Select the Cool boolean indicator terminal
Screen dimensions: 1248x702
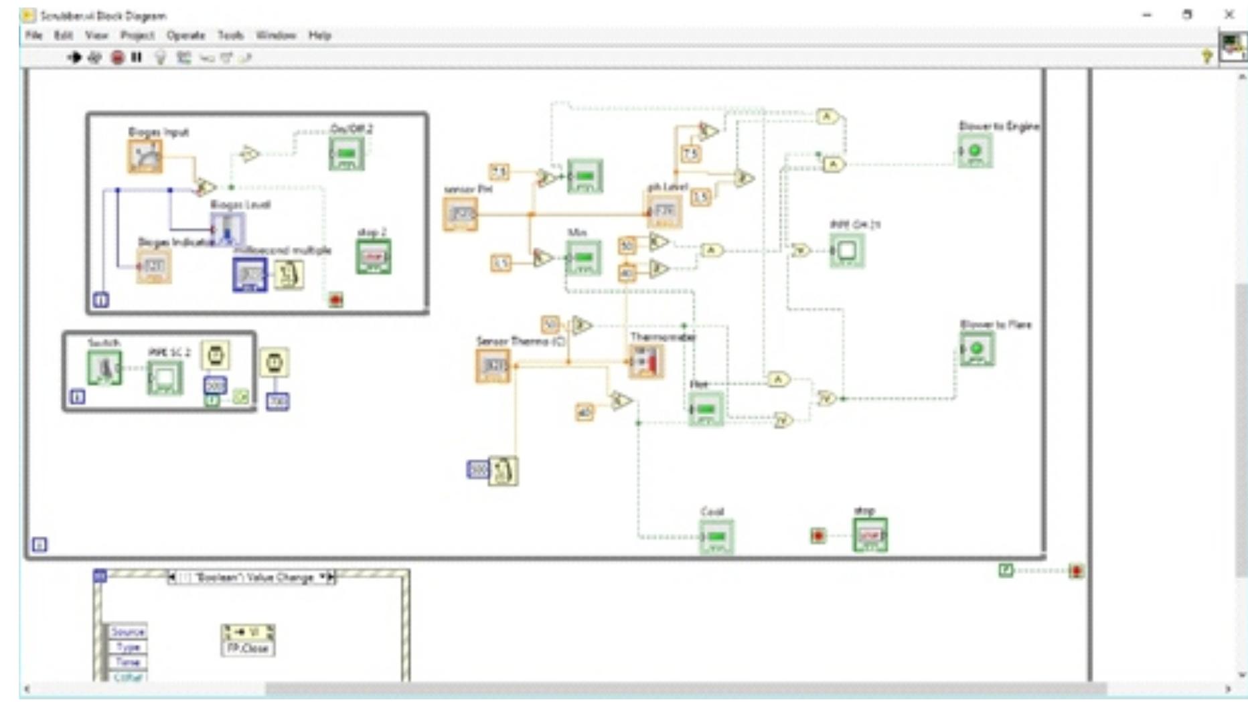(x=716, y=537)
